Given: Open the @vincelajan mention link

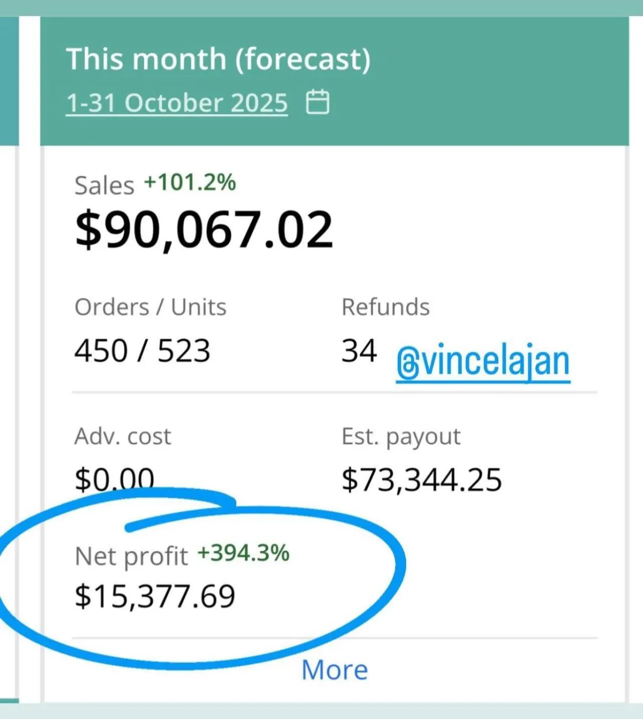Looking at the screenshot, I should [x=483, y=362].
